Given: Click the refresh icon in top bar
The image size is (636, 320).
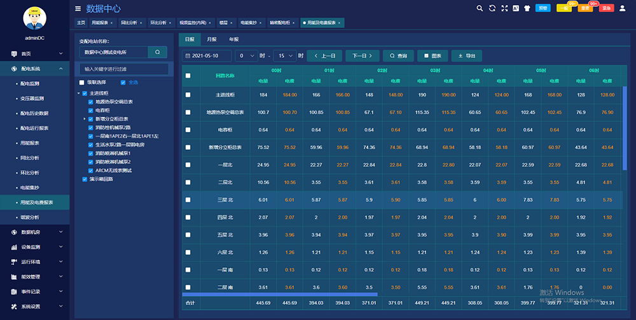Looking at the screenshot, I should pos(492,8).
